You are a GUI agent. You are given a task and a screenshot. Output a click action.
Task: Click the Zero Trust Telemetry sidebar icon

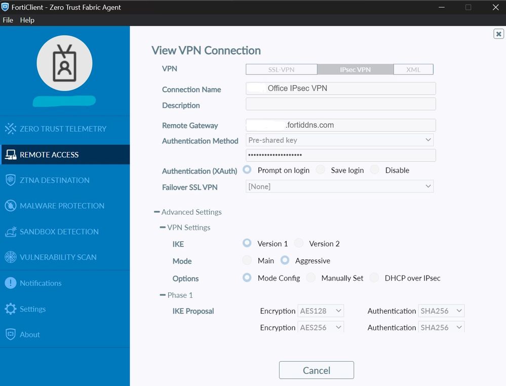tap(10, 129)
